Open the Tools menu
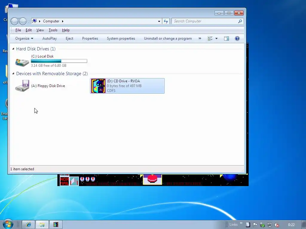Image resolution: width=306 pixels, height=229 pixels. (x=53, y=30)
